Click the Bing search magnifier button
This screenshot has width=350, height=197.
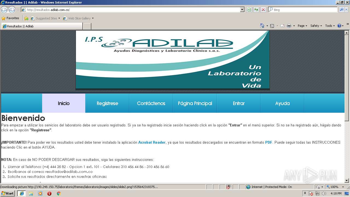[x=342, y=10]
